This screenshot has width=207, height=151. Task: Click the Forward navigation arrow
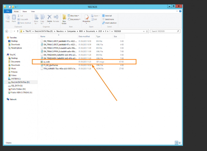[x=11, y=31]
